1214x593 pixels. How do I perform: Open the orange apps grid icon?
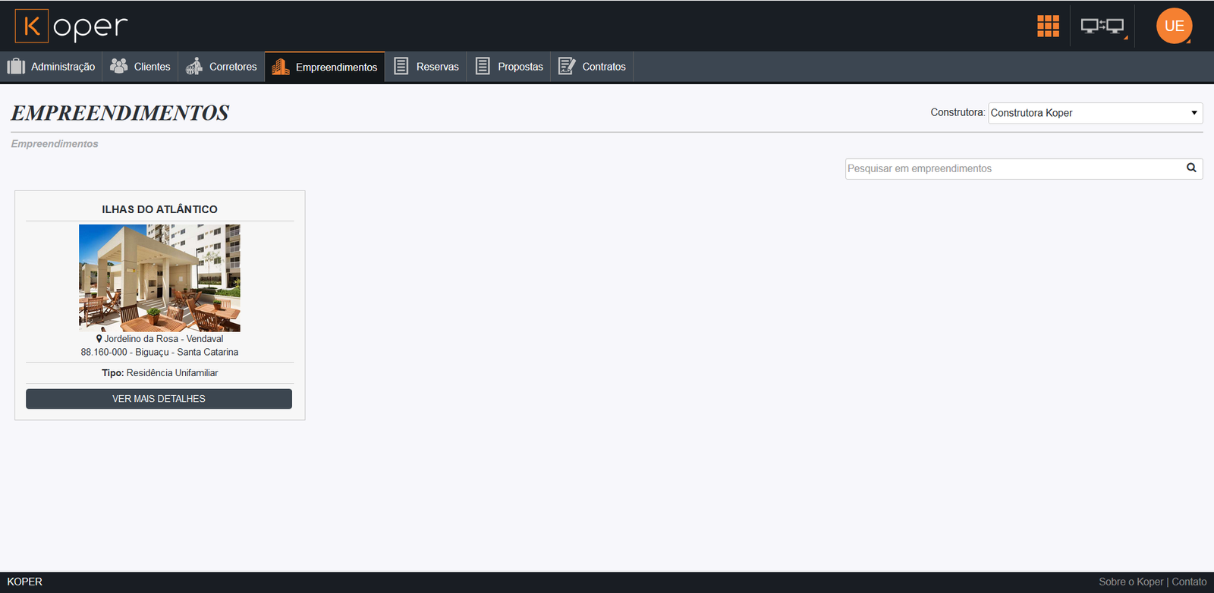coord(1048,26)
